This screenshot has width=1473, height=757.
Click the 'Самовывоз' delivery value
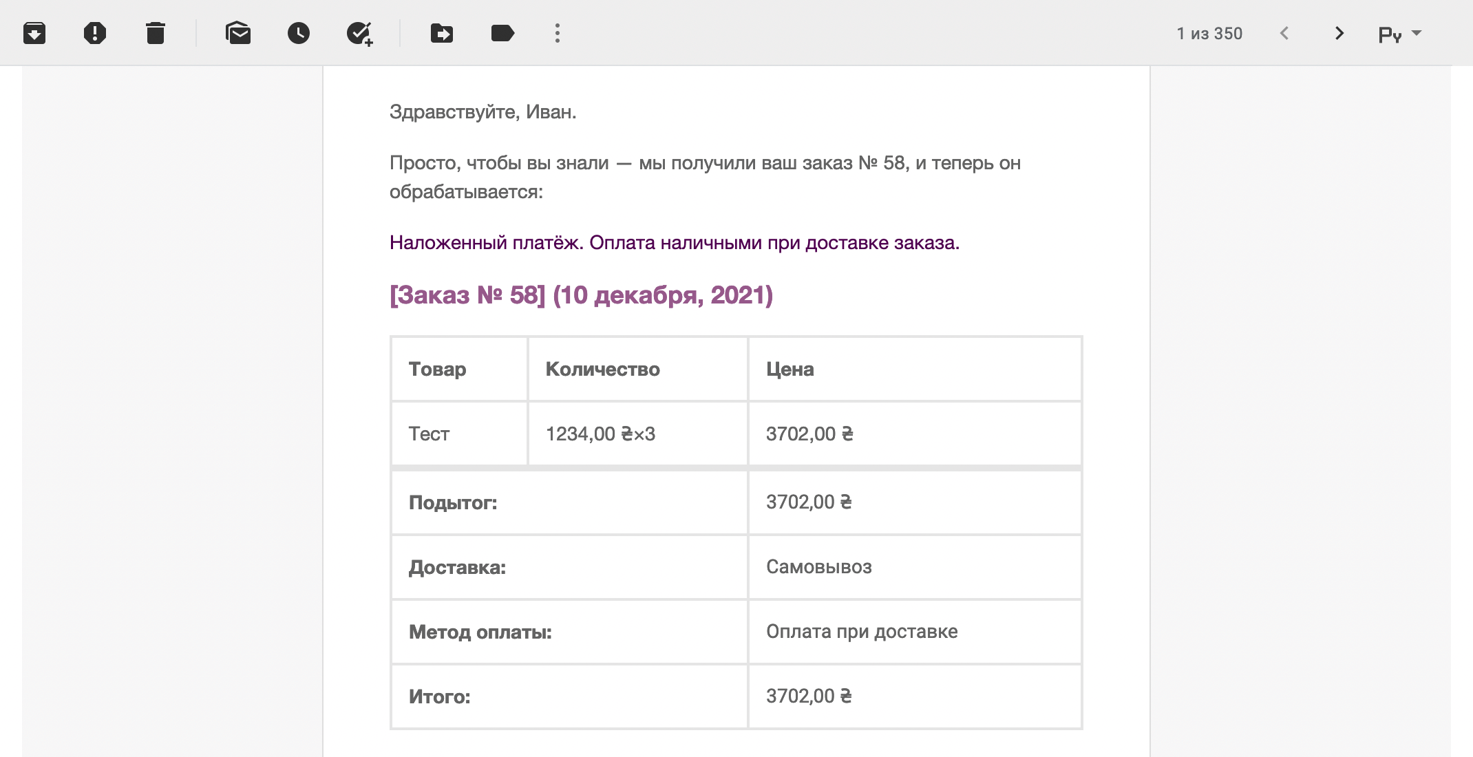(819, 567)
